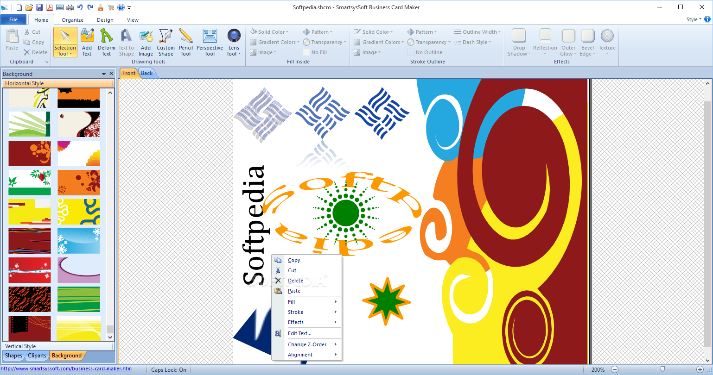This screenshot has height=375, width=713.
Task: Open the View ribbon tab
Action: [133, 20]
